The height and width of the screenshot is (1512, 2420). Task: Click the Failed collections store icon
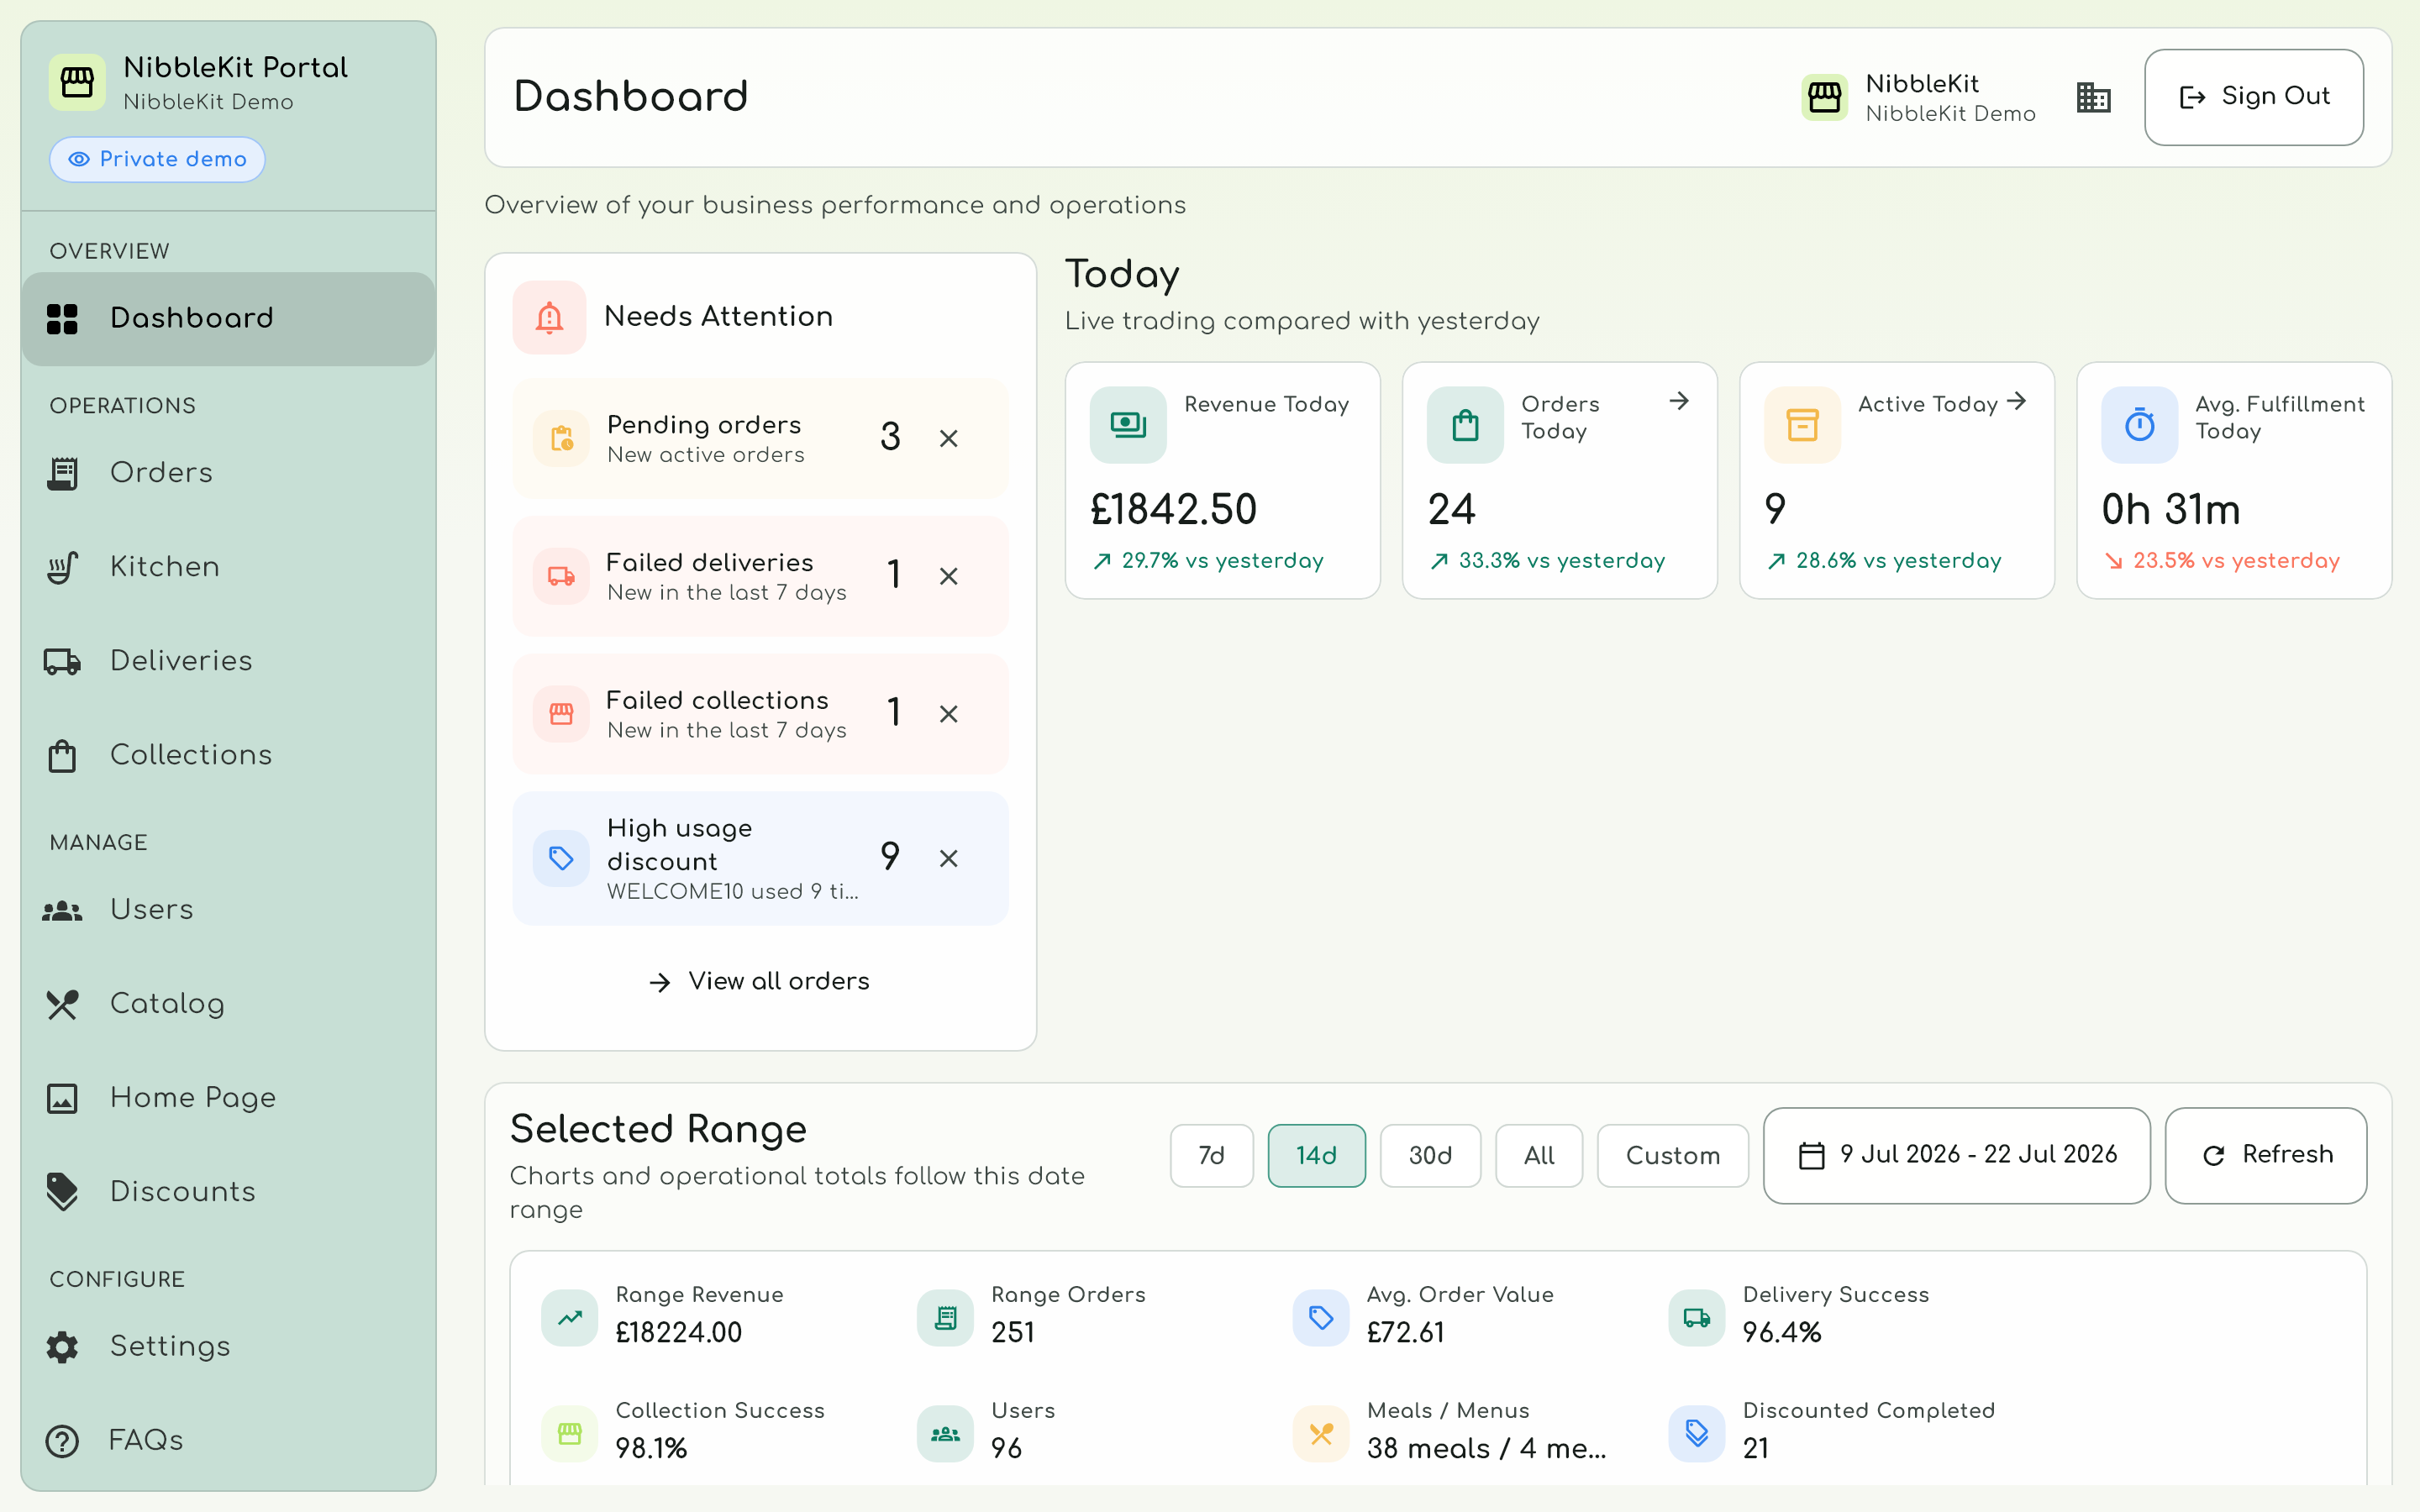[x=561, y=714]
